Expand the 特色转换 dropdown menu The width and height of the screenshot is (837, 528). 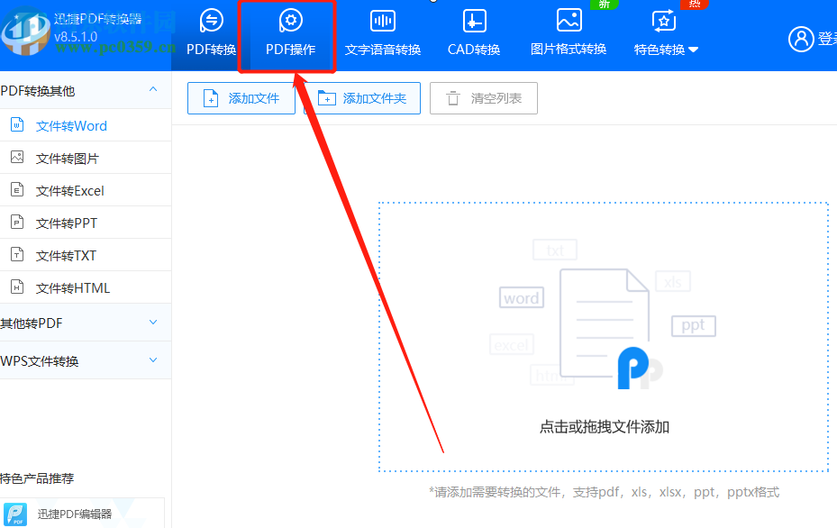[x=666, y=50]
